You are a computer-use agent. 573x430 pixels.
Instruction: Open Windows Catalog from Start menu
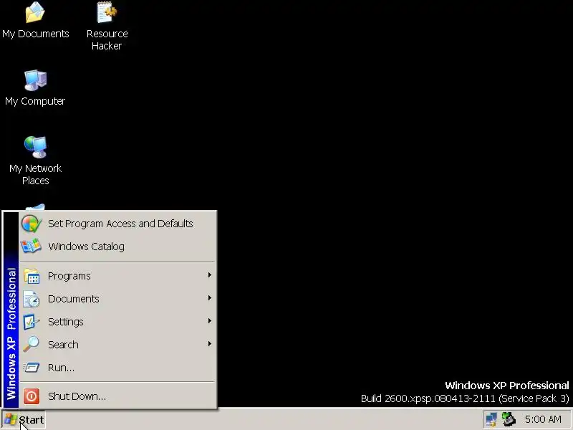117,247
